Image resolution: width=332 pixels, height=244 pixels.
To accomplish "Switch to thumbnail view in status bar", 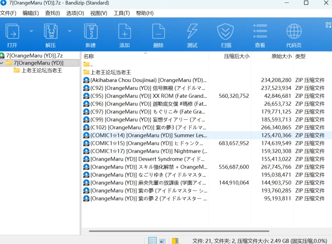I will [163, 241].
